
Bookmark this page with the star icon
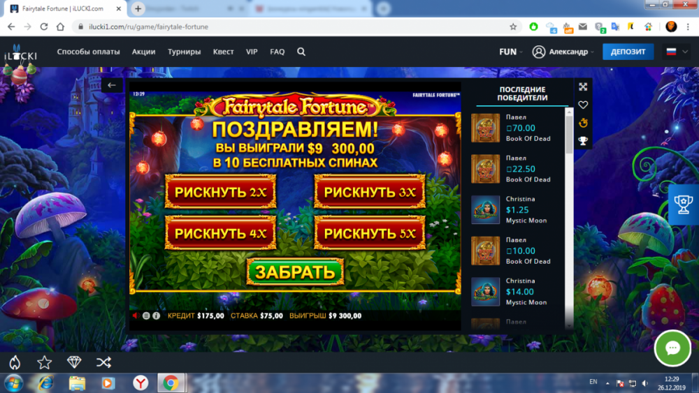[513, 27]
